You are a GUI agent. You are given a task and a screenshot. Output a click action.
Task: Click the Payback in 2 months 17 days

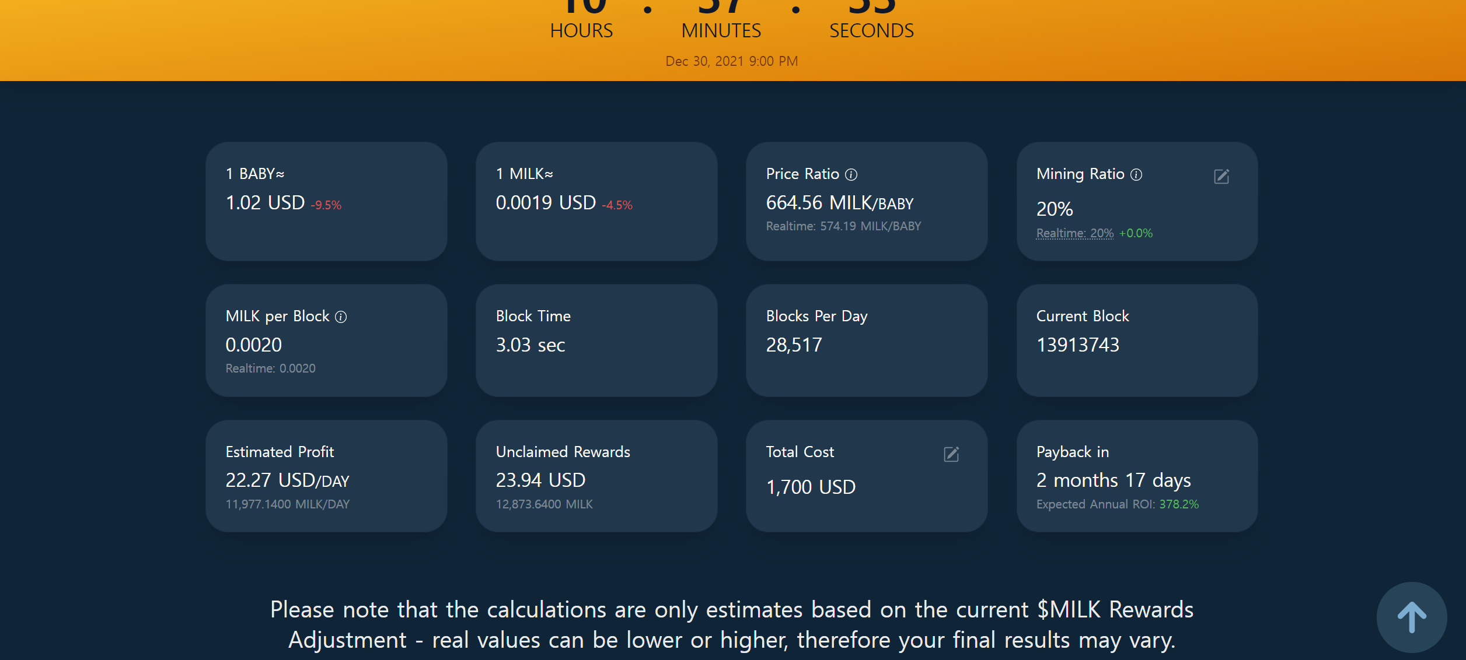[1113, 480]
